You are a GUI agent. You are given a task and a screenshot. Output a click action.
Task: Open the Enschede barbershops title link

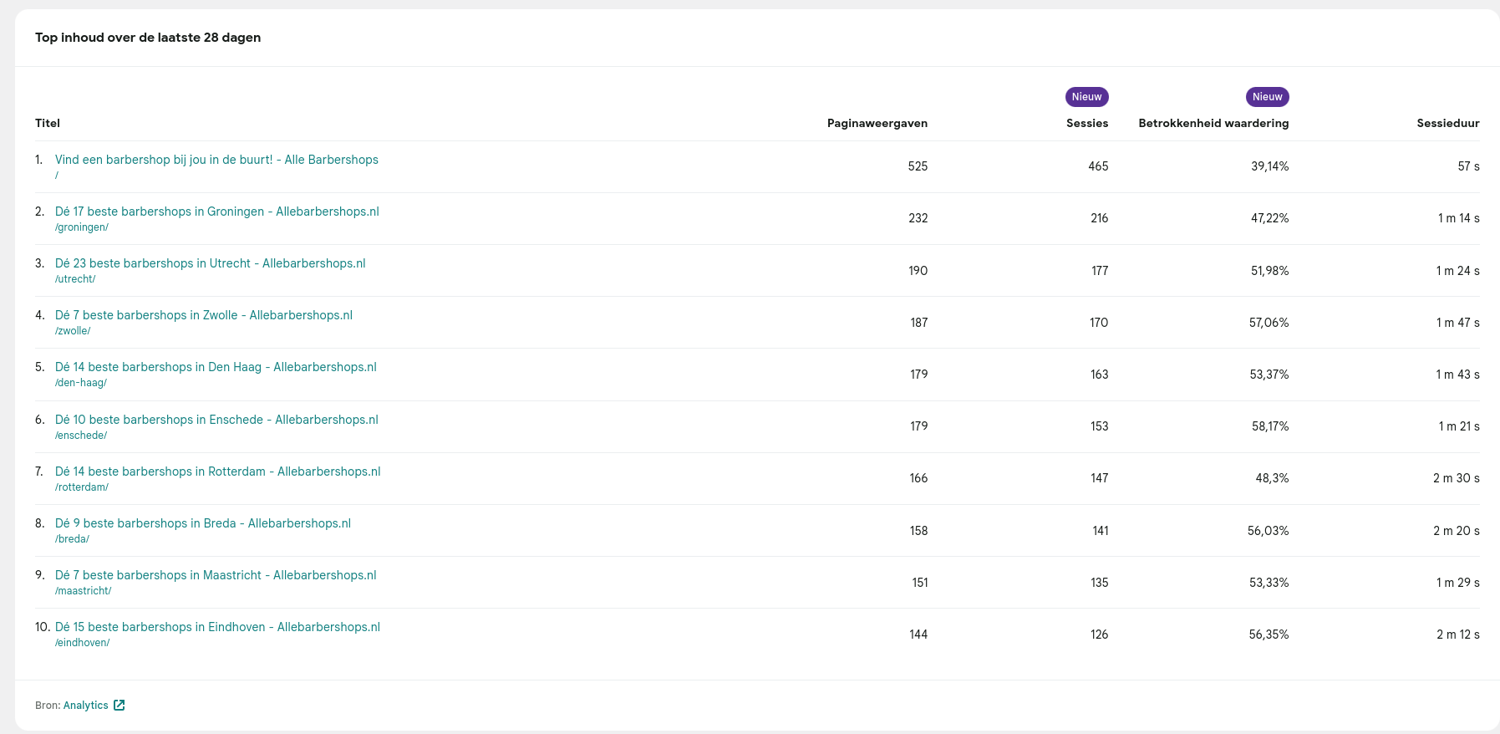pyautogui.click(x=216, y=420)
